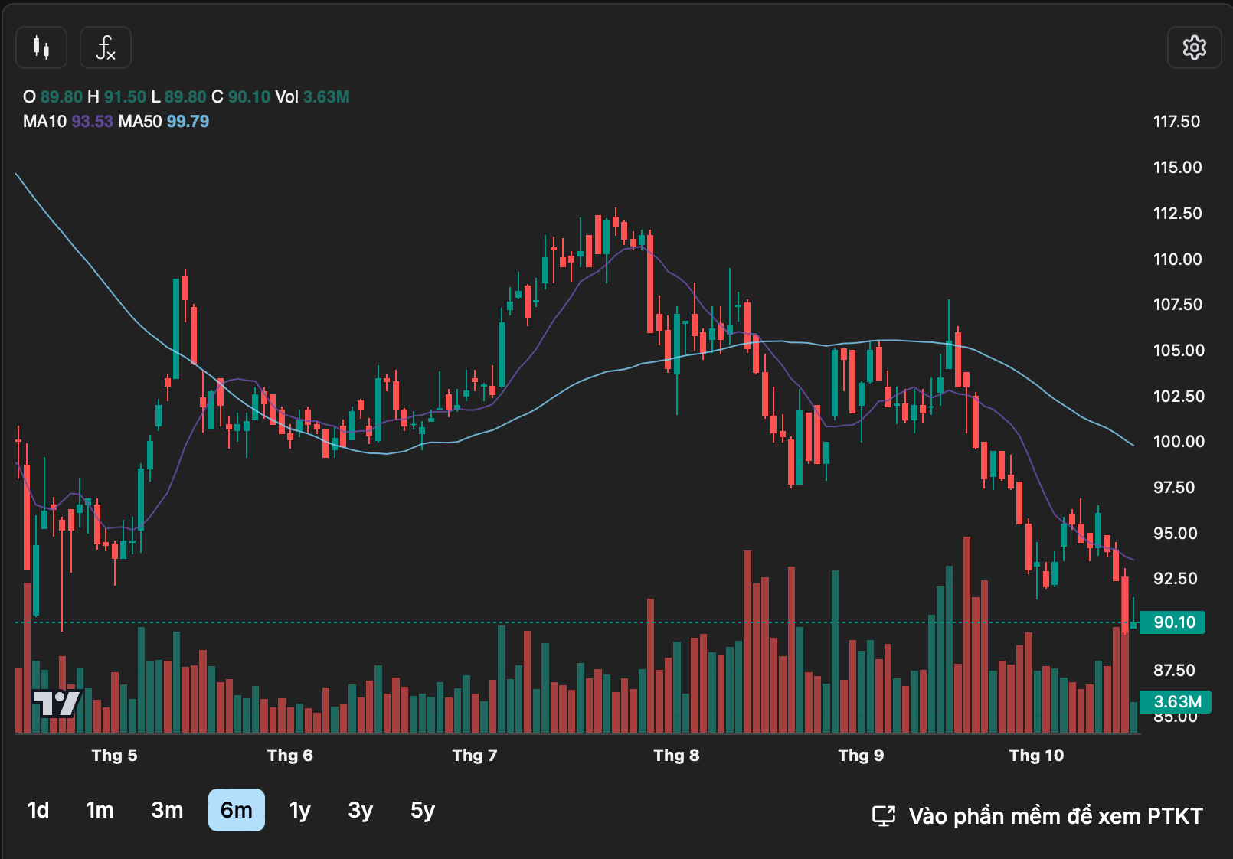Click the volume label 3.63M
This screenshot has height=859, width=1233.
1176,702
